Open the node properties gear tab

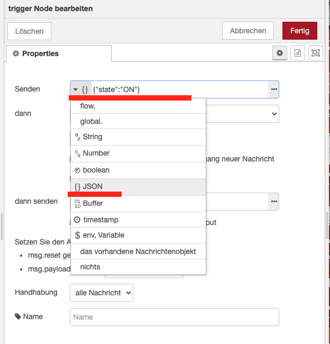point(280,53)
